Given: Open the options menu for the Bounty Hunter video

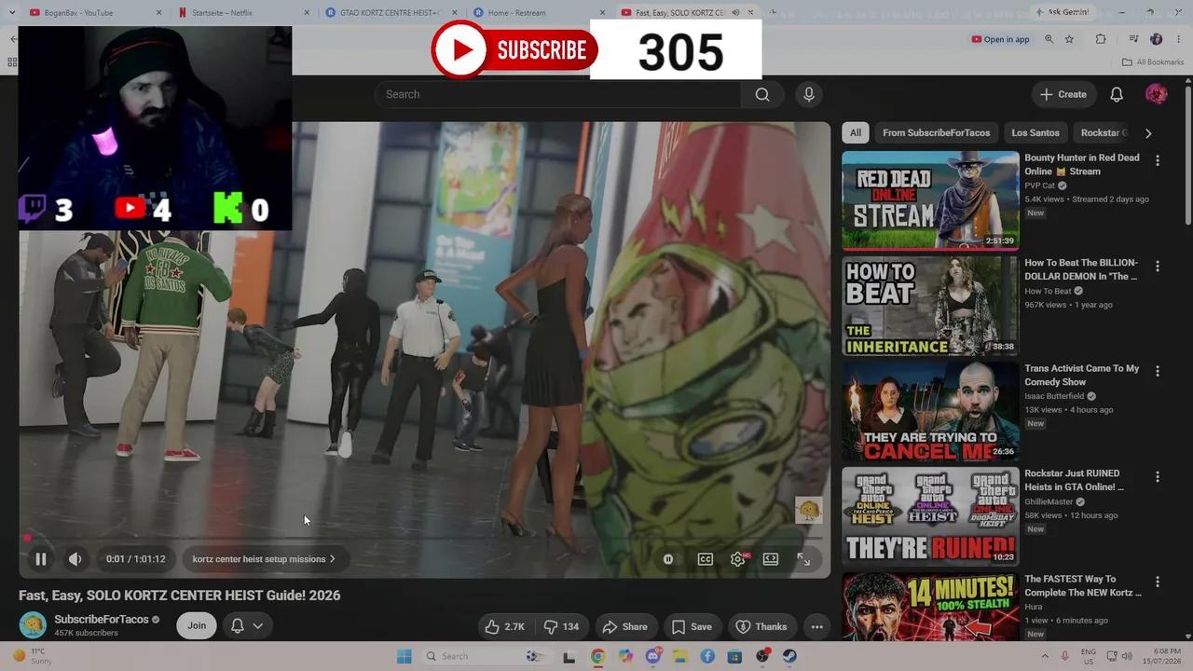Looking at the screenshot, I should pyautogui.click(x=1158, y=160).
